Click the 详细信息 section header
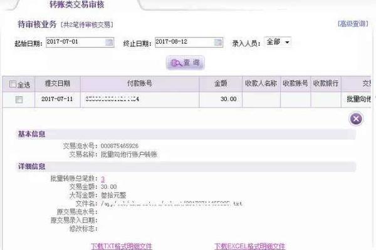 pyautogui.click(x=32, y=166)
